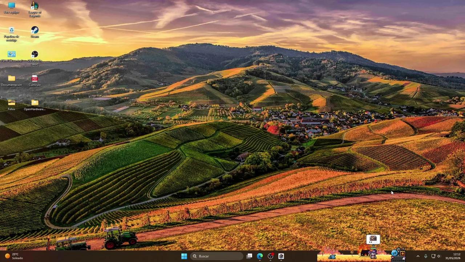Open the Windows Start menu
The height and width of the screenshot is (262, 465).
184,256
